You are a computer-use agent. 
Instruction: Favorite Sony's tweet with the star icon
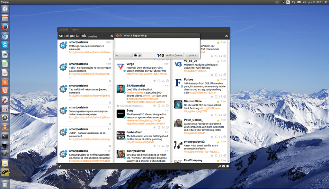click(x=155, y=127)
